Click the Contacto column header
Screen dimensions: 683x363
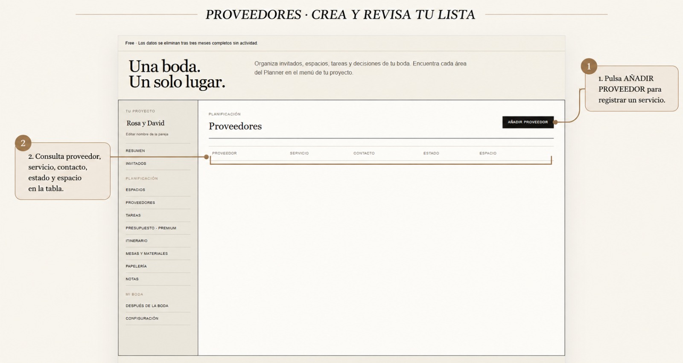364,153
